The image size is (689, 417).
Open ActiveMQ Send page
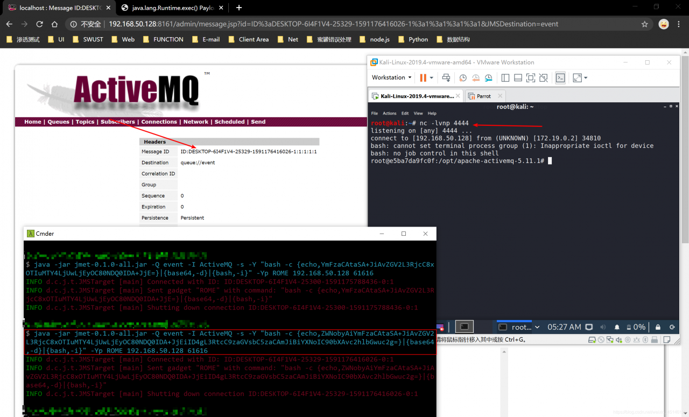(x=258, y=122)
